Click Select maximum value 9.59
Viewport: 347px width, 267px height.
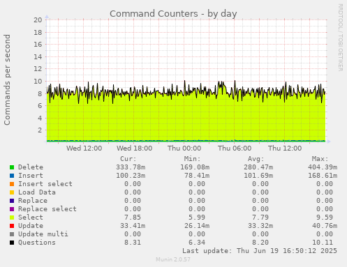325,218
